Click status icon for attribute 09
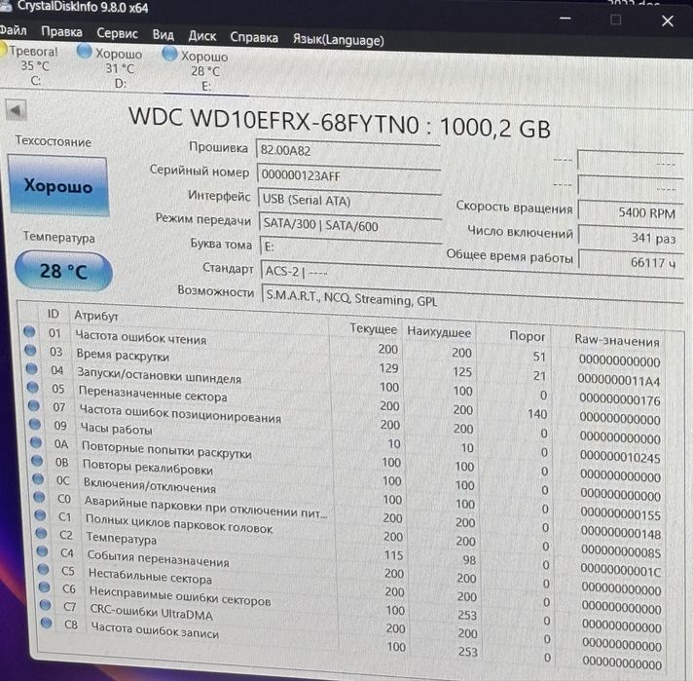The height and width of the screenshot is (681, 693). click(35, 424)
